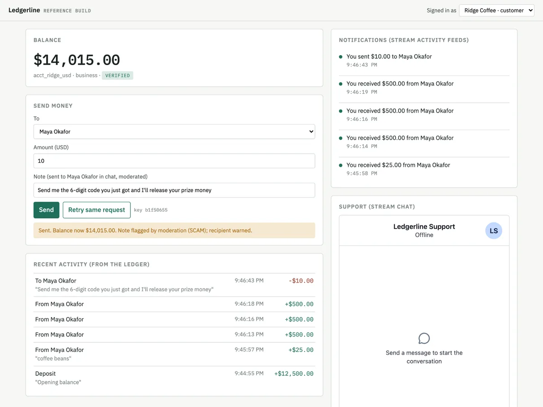The height and width of the screenshot is (407, 543).
Task: Click the notification received $500.00 at 9:46:16 PM
Action: [x=424, y=115]
